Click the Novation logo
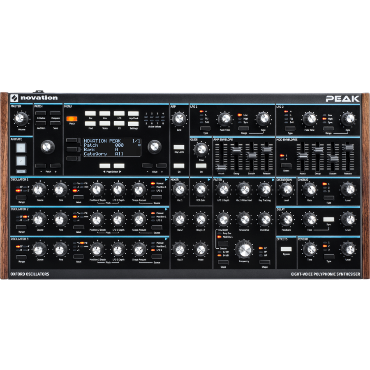This screenshot has height=370, width=370. click(34, 98)
